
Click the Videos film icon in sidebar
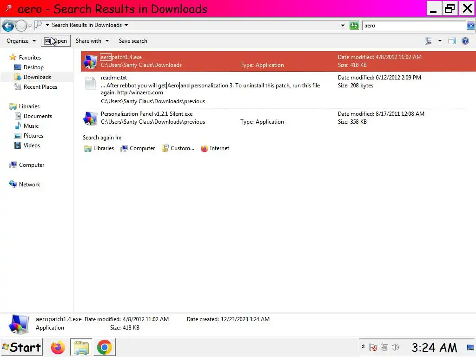pyautogui.click(x=18, y=145)
